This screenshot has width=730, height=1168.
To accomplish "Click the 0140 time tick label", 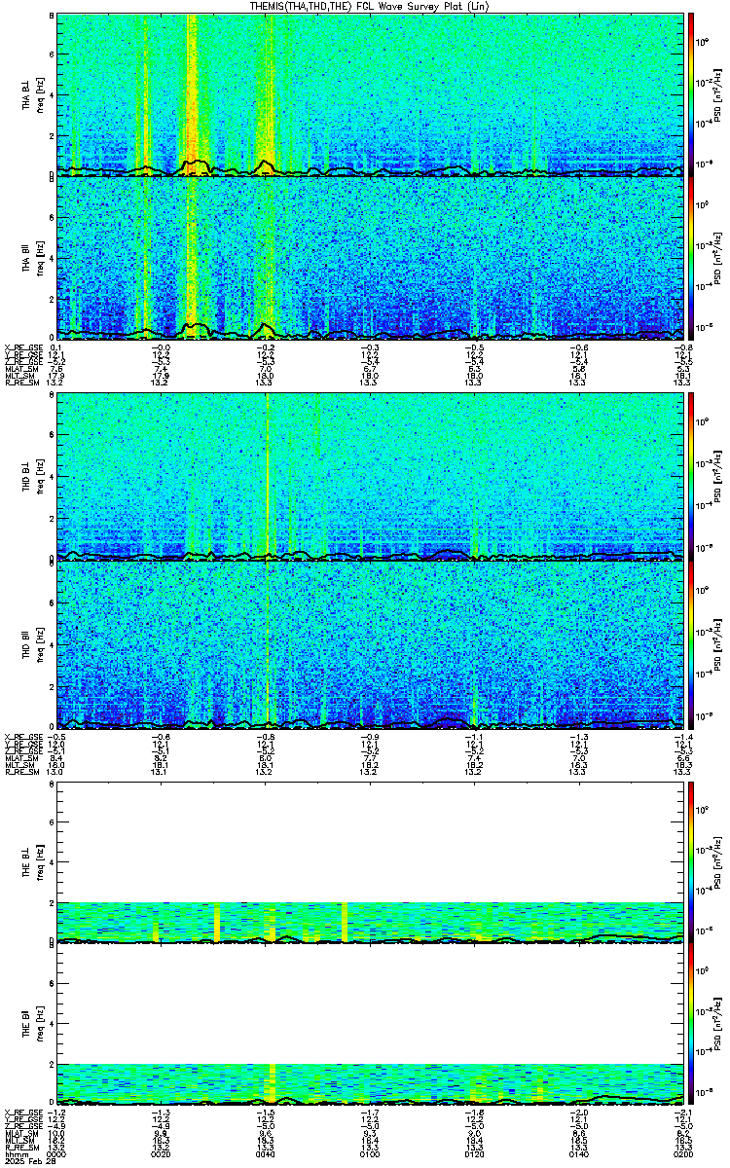I will (578, 1154).
